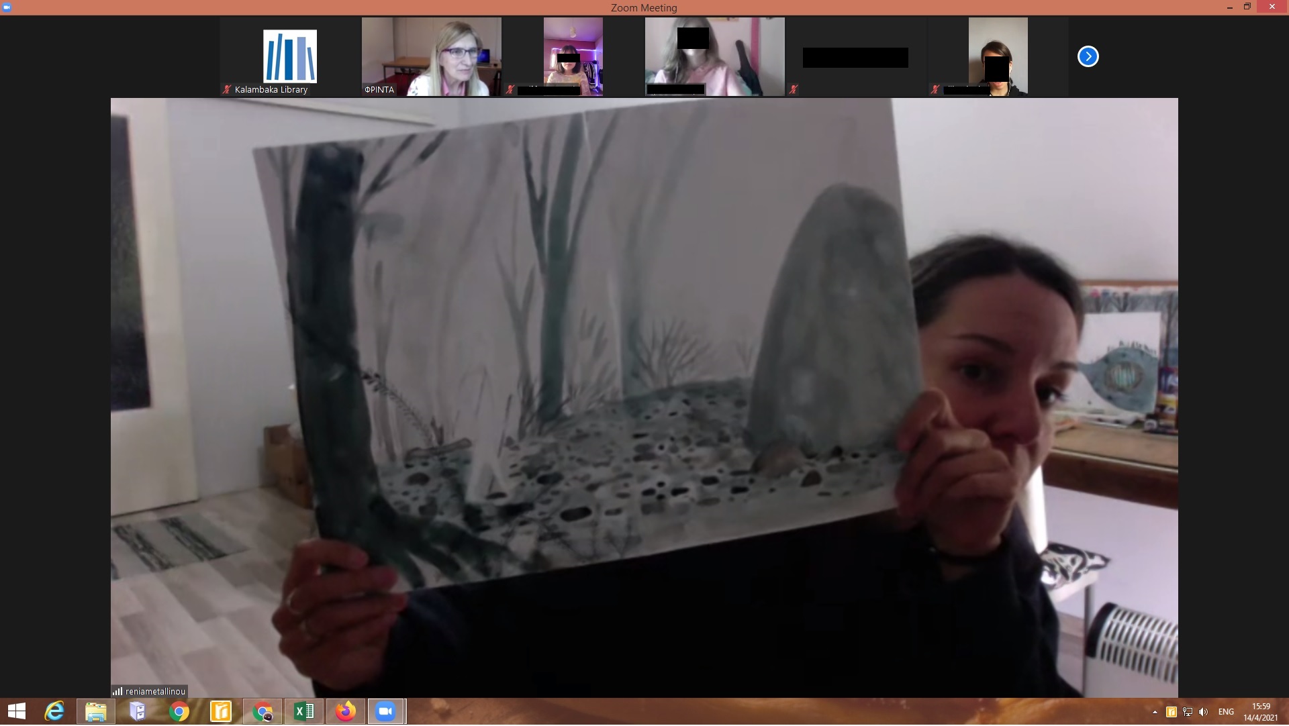
Task: Open network status tray icon
Action: 1187,713
